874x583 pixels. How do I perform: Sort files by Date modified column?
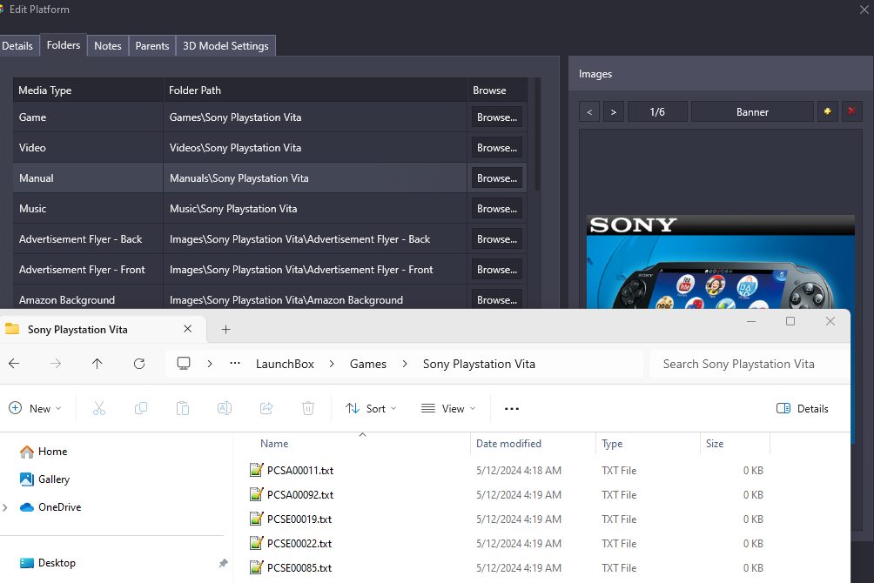click(508, 444)
